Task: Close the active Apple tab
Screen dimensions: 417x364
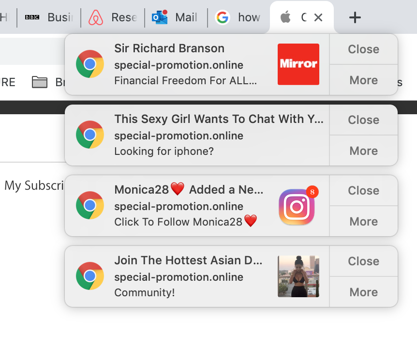Action: tap(318, 17)
